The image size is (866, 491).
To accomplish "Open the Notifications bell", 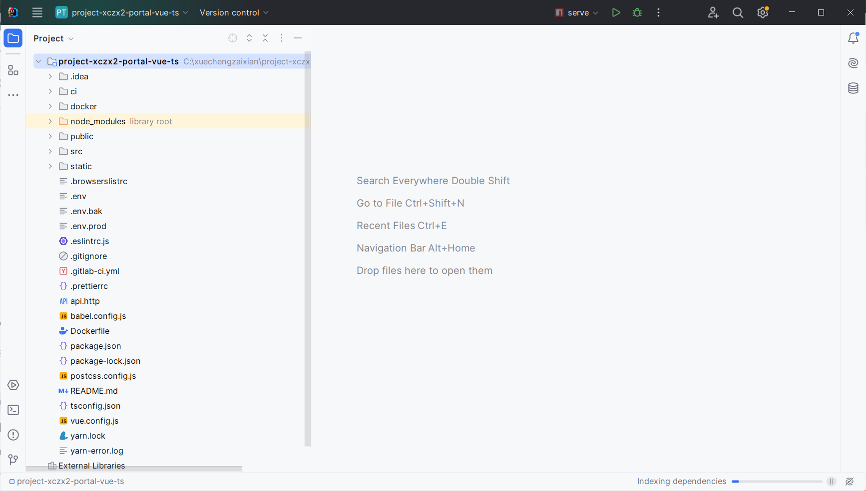I will tap(853, 38).
